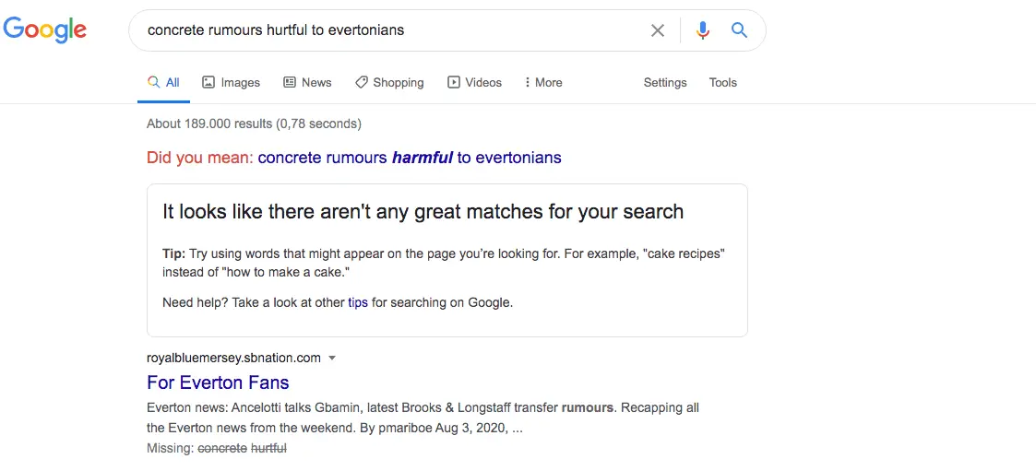The width and height of the screenshot is (1036, 471).
Task: Open the More options menu
Action: coord(542,82)
